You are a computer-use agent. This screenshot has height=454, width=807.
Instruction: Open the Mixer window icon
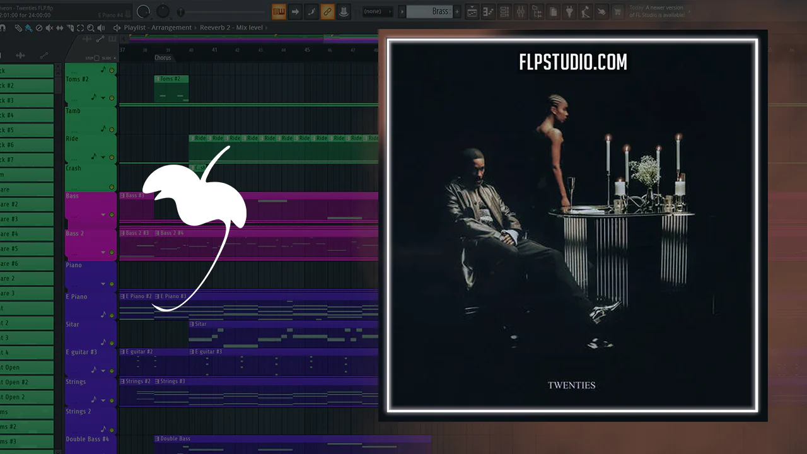(521, 11)
